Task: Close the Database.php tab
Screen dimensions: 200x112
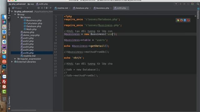Action: [90, 8]
